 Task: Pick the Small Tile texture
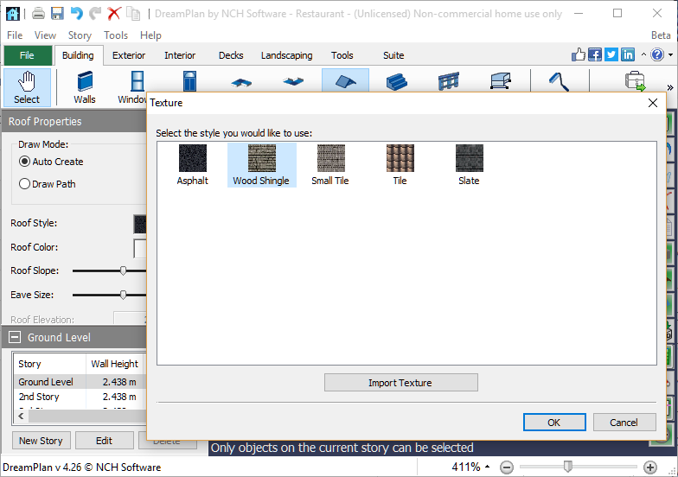click(x=330, y=164)
